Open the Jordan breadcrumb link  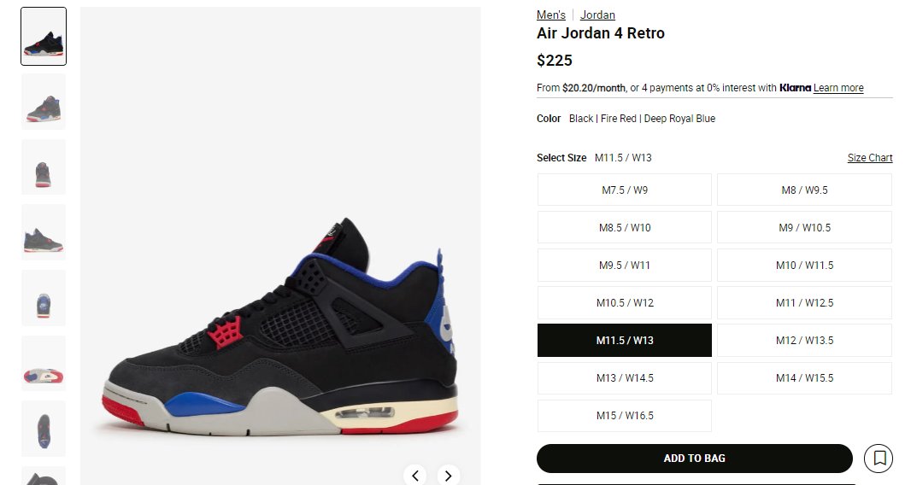tap(597, 15)
